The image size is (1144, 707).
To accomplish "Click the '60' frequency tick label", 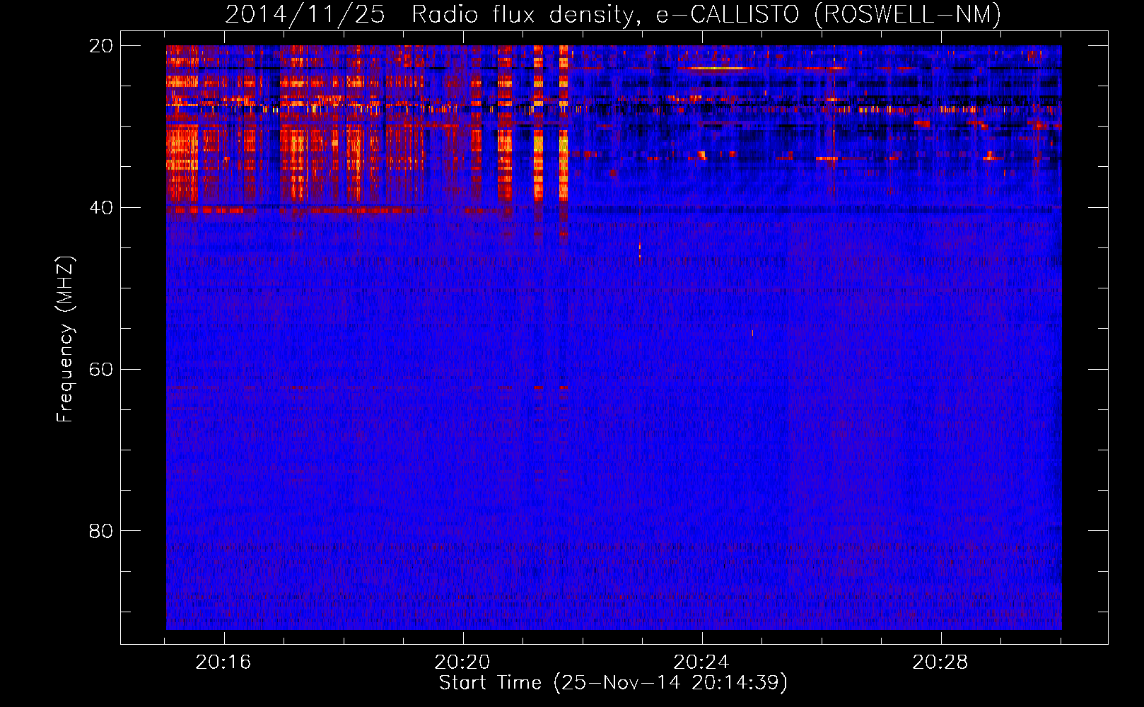I will point(101,370).
